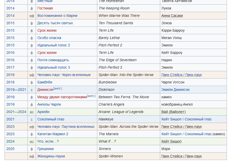Select original title "The Edge of Seventeen"
Screen dimensions: 232x162
[x=117, y=60]
